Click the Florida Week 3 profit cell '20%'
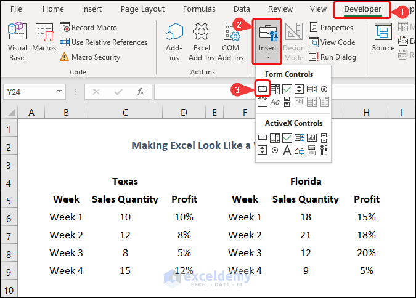416x298 pixels. coord(366,252)
